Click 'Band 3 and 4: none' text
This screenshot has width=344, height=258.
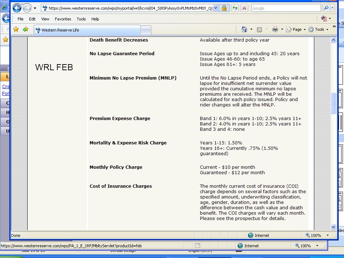pos(222,129)
